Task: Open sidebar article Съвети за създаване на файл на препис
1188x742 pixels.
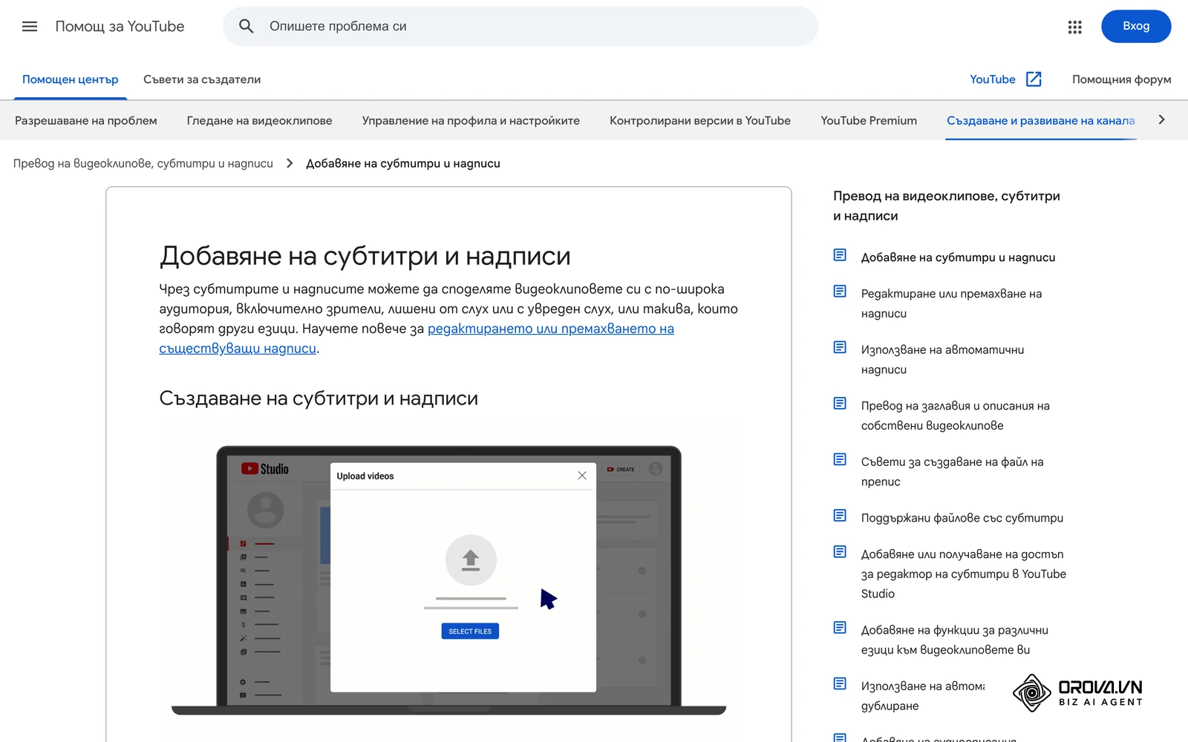Action: (952, 471)
